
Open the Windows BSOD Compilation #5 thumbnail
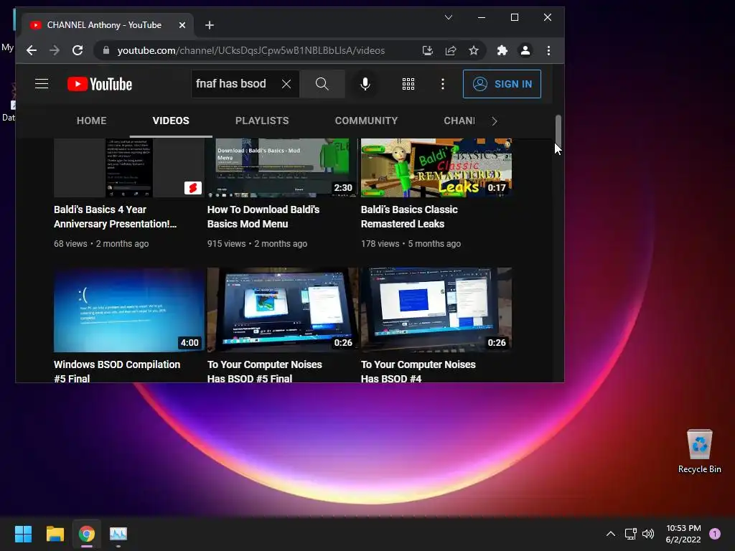pos(129,310)
